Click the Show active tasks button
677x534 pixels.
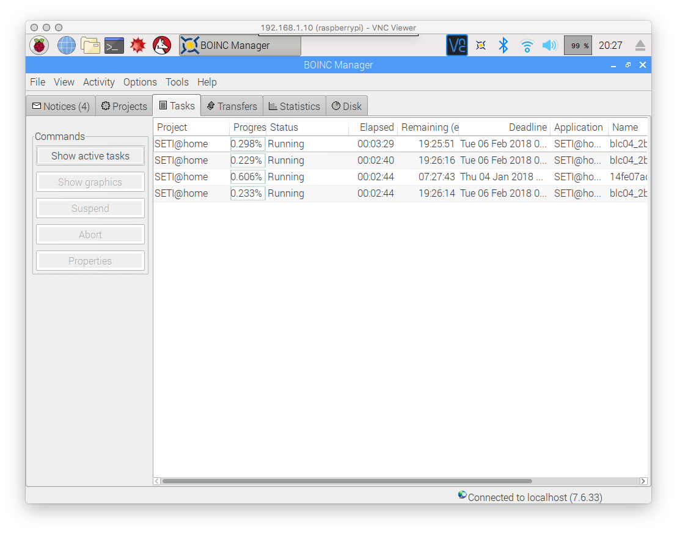[x=90, y=156]
